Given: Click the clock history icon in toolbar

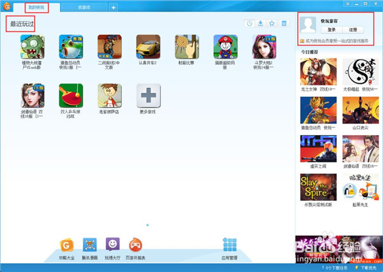Looking at the screenshot, I should (x=250, y=24).
